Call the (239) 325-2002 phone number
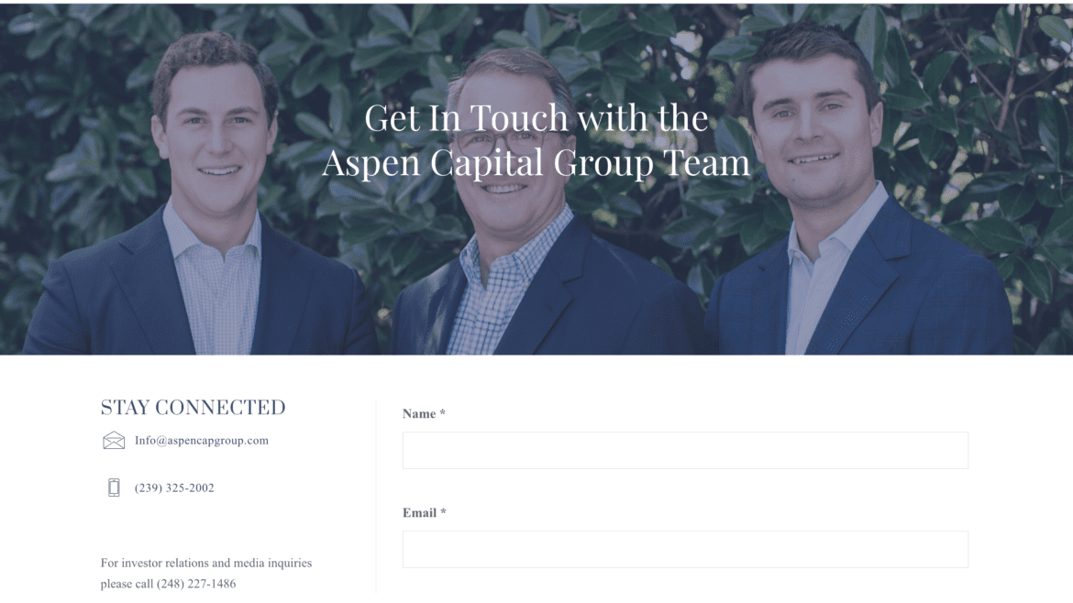 point(174,488)
